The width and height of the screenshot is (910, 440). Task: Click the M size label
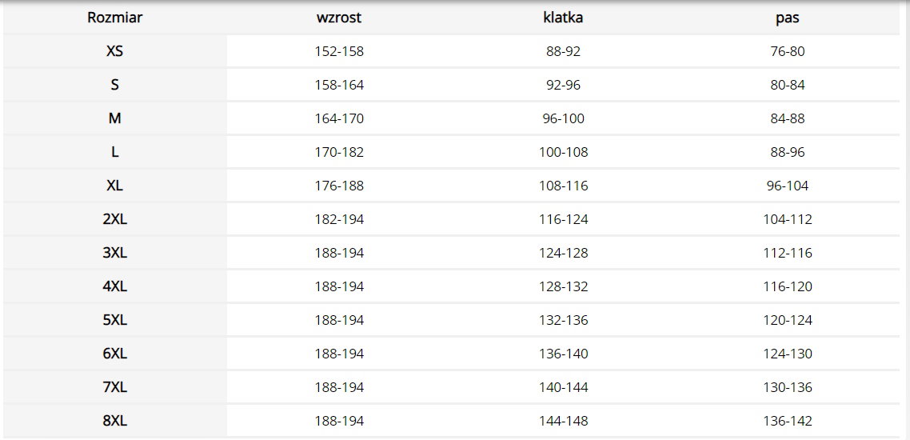pyautogui.click(x=115, y=118)
